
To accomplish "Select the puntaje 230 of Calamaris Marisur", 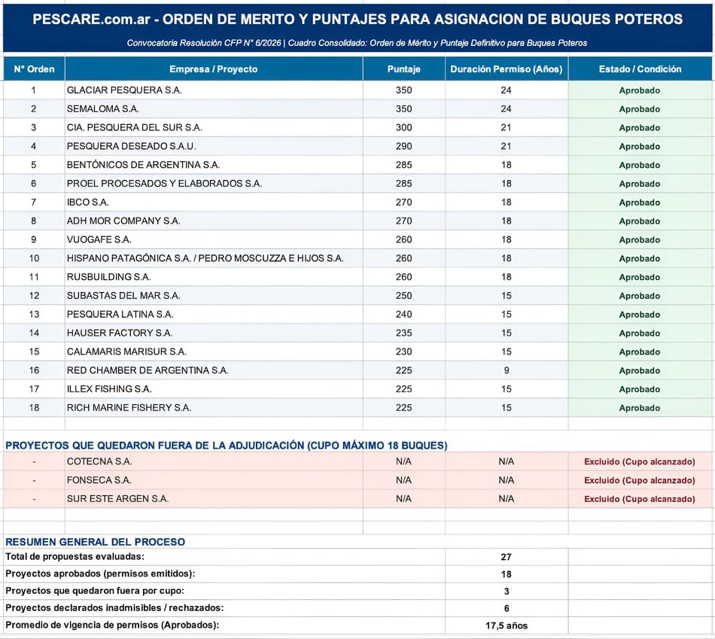I will pos(404,352).
